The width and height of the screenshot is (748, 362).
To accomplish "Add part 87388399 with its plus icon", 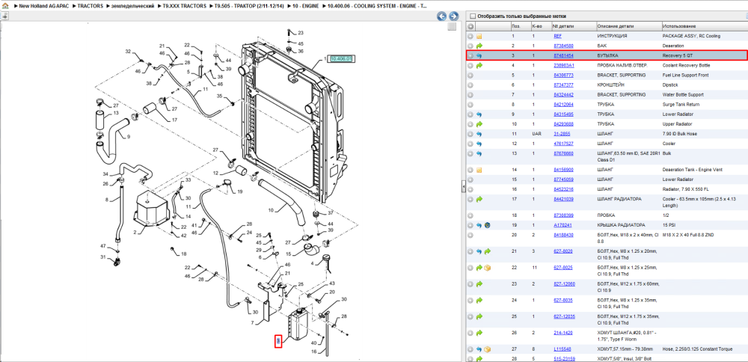I will coord(470,215).
